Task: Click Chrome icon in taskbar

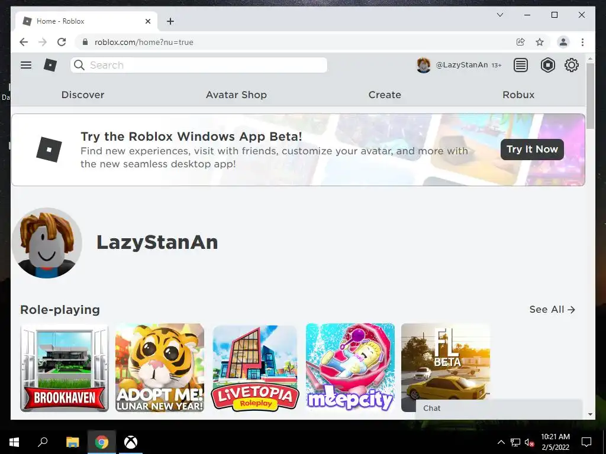Action: 102,442
